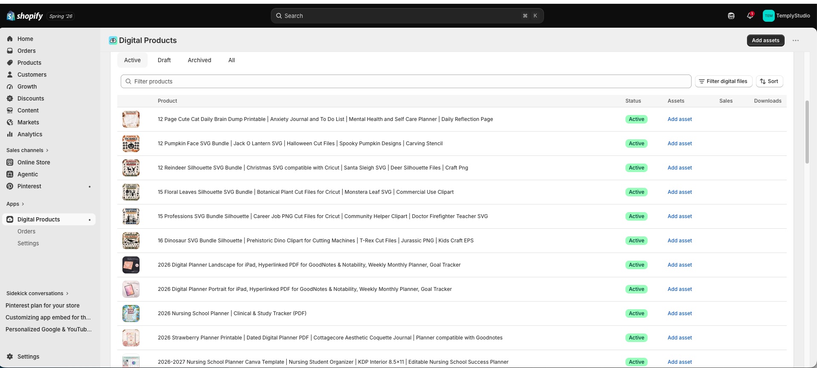This screenshot has height=368, width=817.
Task: Open Personalized Google & YouTube conversation
Action: [49, 329]
